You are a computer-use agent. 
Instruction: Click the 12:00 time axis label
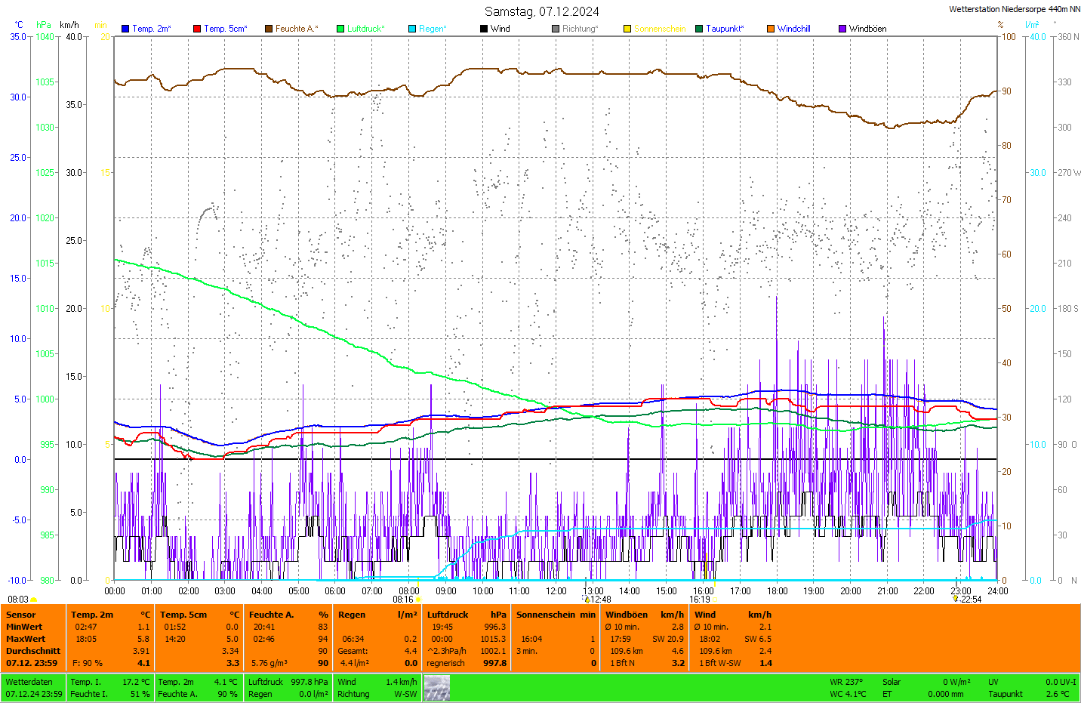556,591
